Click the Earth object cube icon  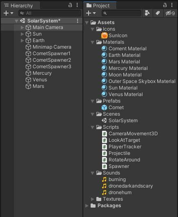(28, 40)
